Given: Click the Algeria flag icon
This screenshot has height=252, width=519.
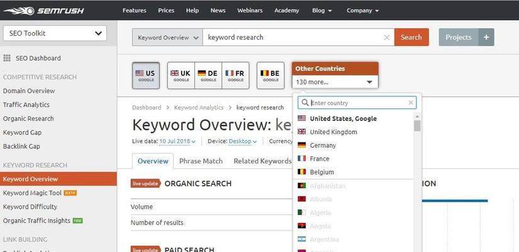Looking at the screenshot, I should pyautogui.click(x=301, y=212).
